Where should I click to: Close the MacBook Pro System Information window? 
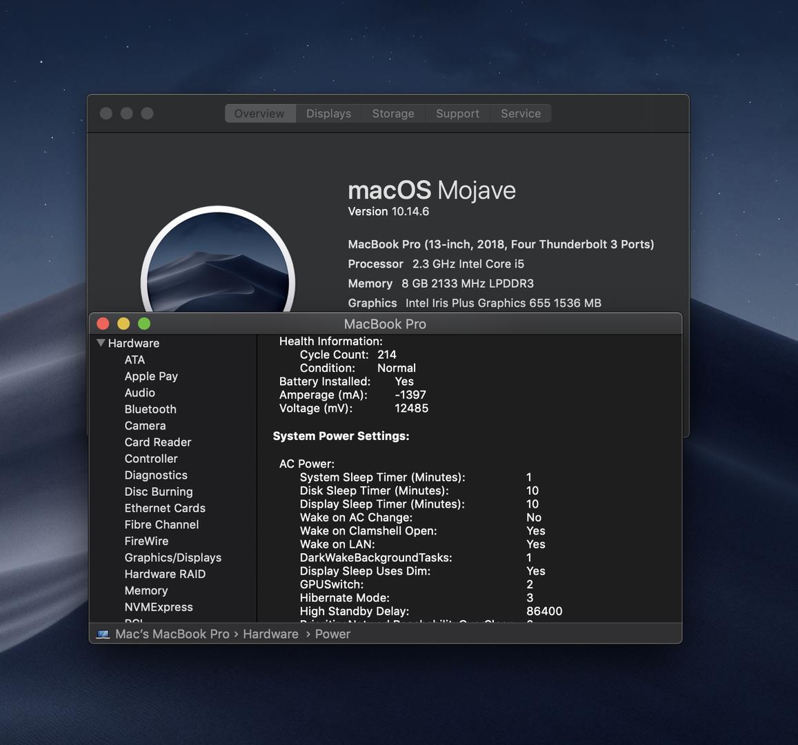(103, 324)
